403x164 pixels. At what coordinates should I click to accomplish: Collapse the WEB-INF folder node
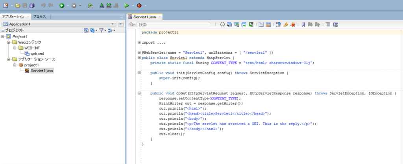tap(15, 48)
